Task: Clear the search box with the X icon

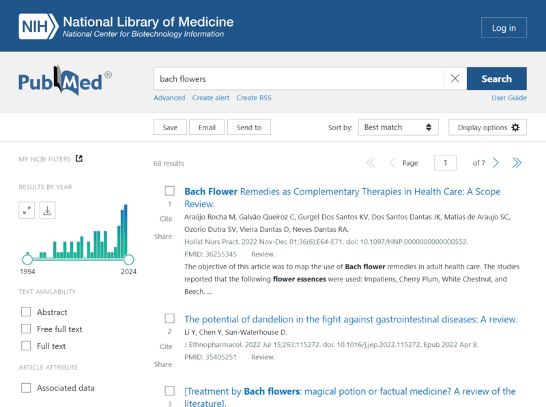Action: pyautogui.click(x=455, y=78)
